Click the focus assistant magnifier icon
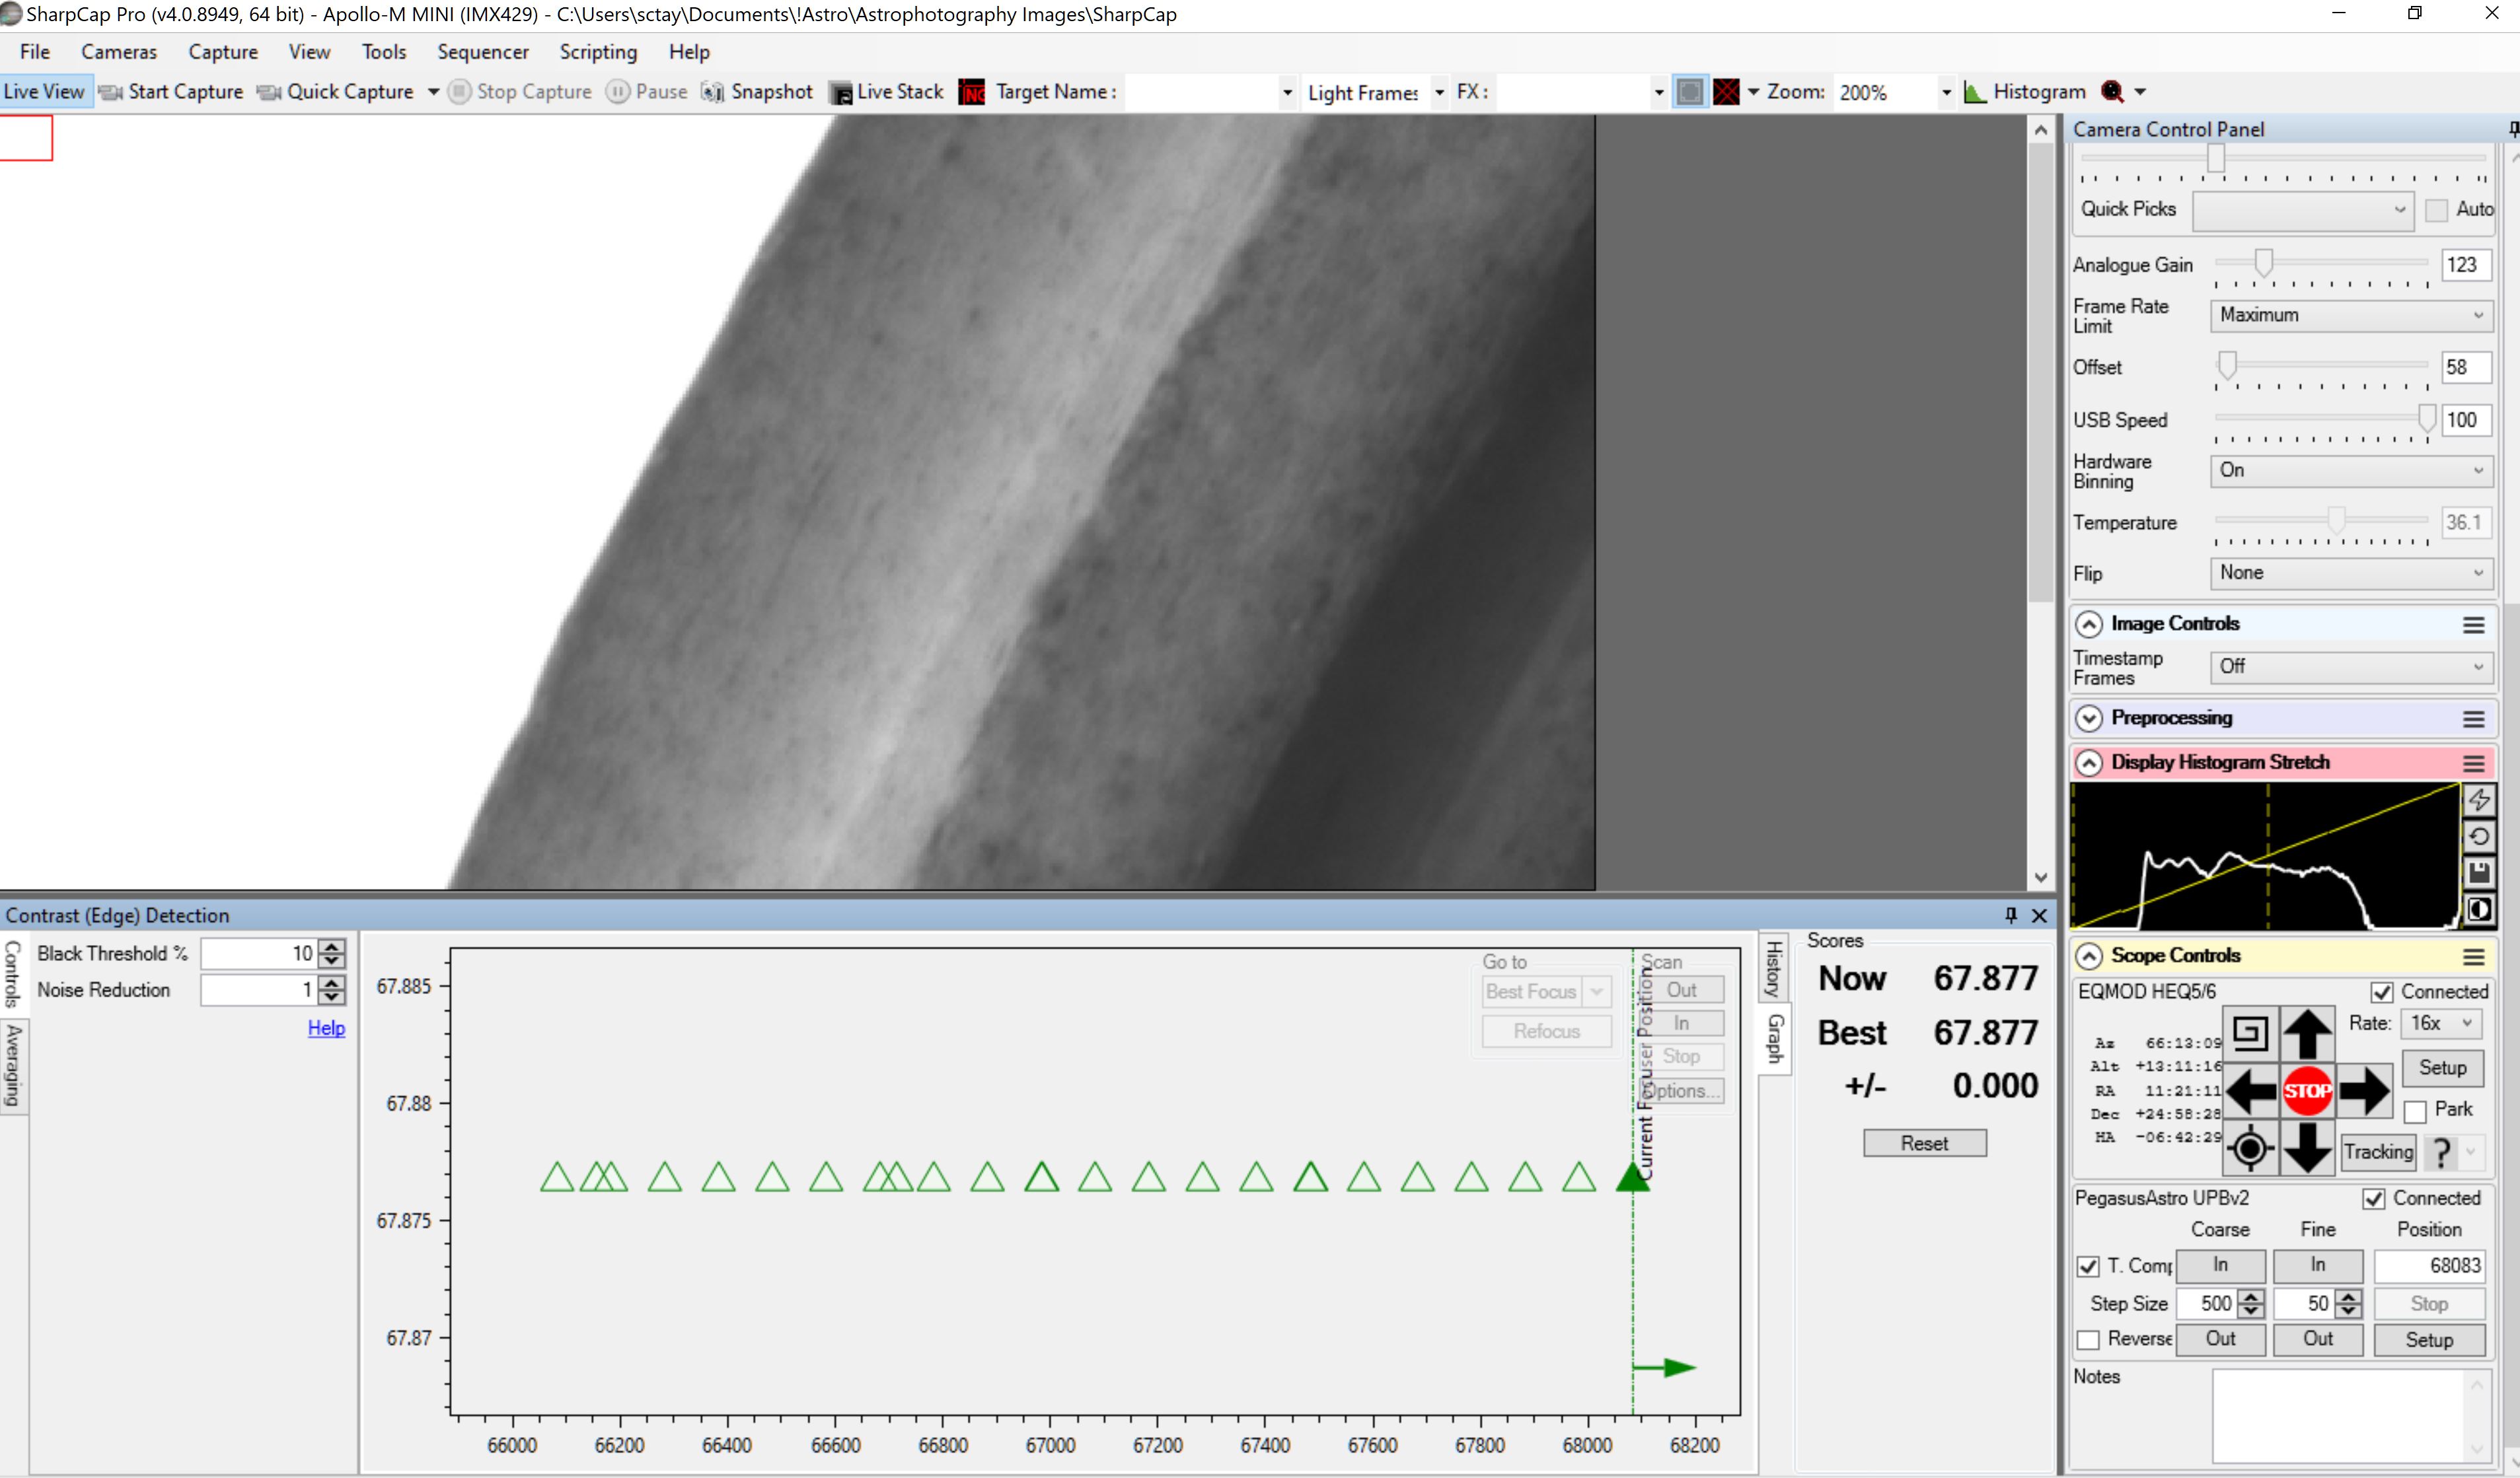 tap(2112, 92)
